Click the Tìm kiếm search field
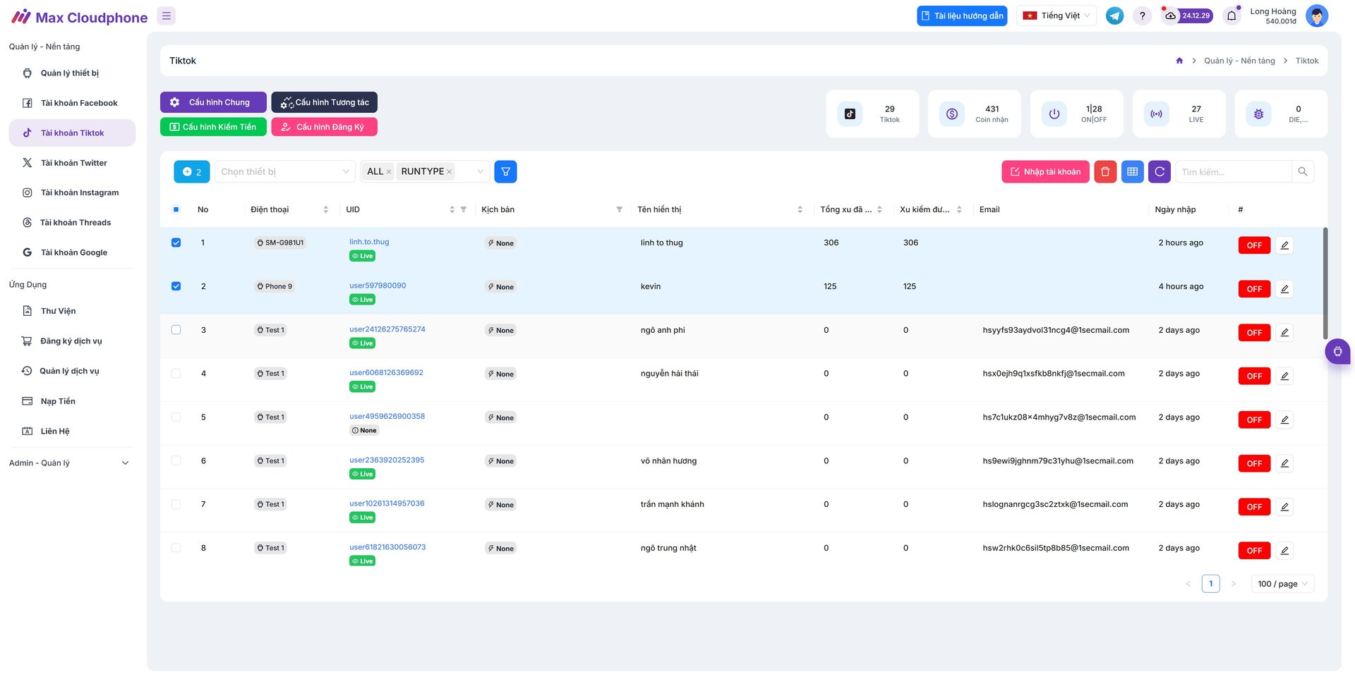Viewport: 1355px width, 679px height. pos(1232,171)
